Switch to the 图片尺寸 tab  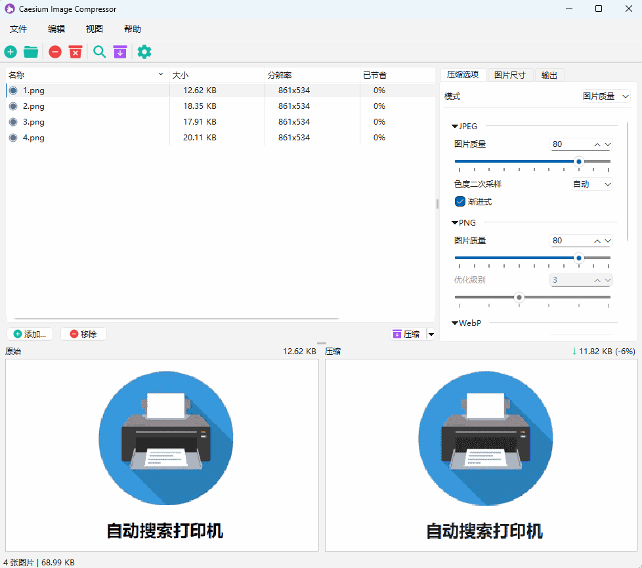[510, 75]
